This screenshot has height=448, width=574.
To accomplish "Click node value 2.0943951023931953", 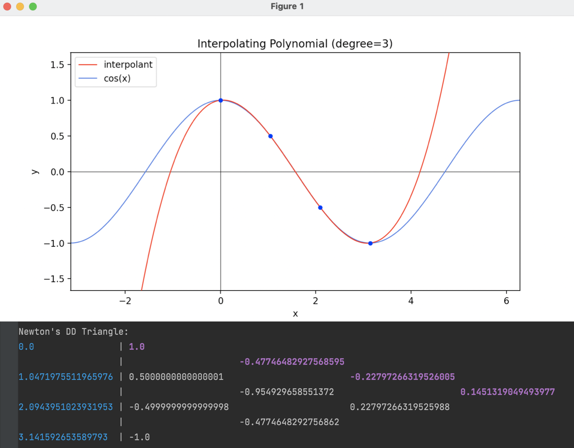I will click(66, 407).
